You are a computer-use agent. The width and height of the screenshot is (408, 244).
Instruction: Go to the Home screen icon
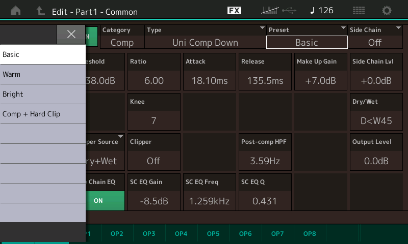tap(16, 11)
